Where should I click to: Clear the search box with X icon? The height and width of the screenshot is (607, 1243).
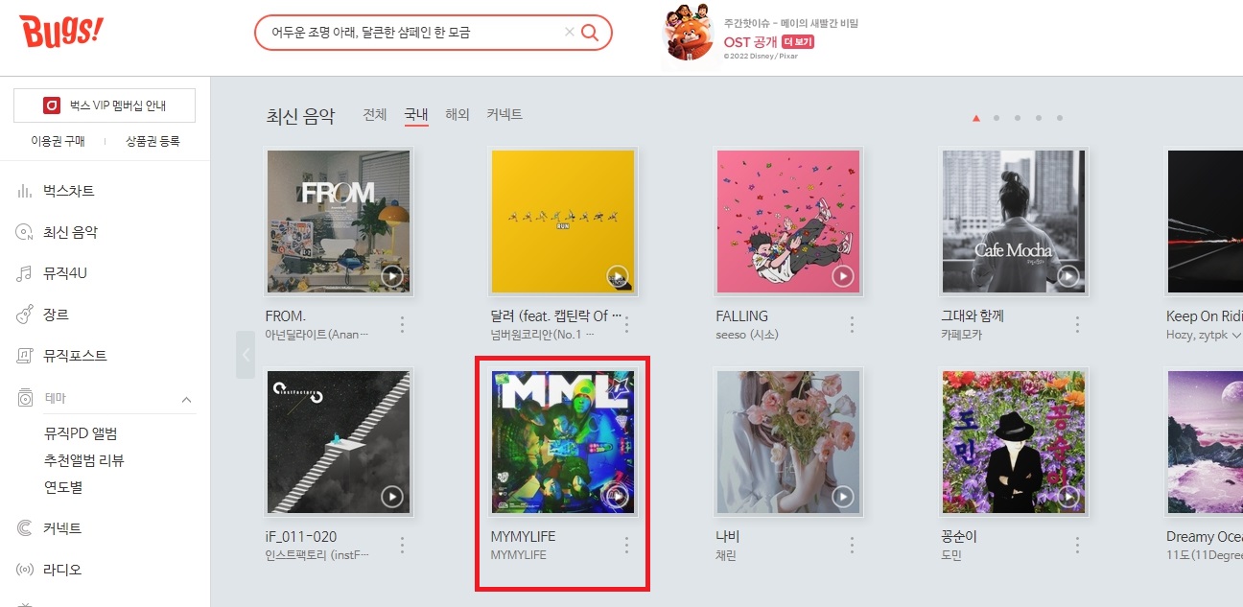[x=570, y=33]
